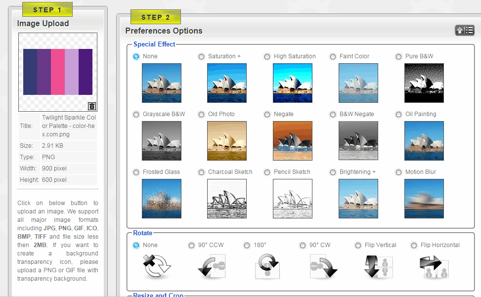This screenshot has height=297, width=481.
Task: Click the 'Image Upload' heading
Action: tap(43, 24)
